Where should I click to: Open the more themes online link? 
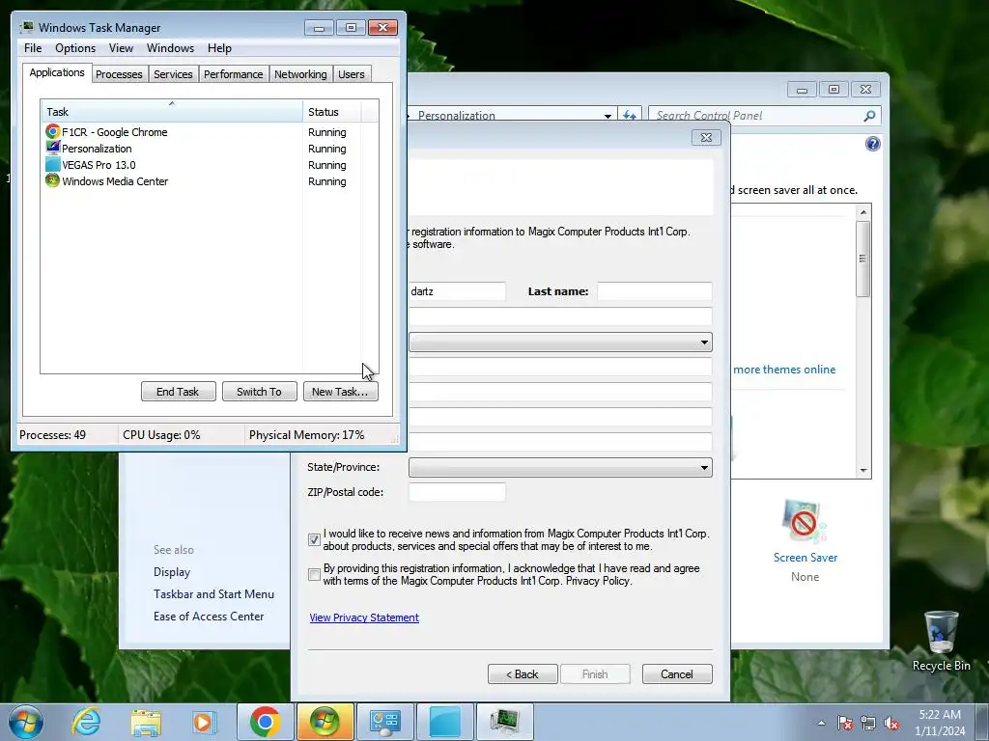pos(784,370)
